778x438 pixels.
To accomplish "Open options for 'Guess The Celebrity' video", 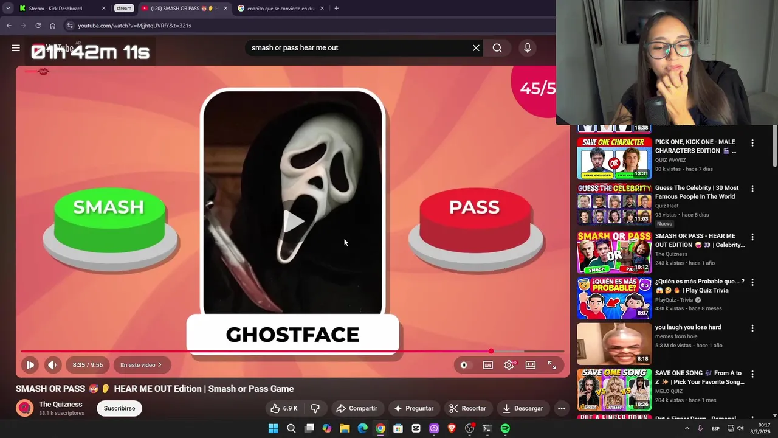I will [752, 189].
